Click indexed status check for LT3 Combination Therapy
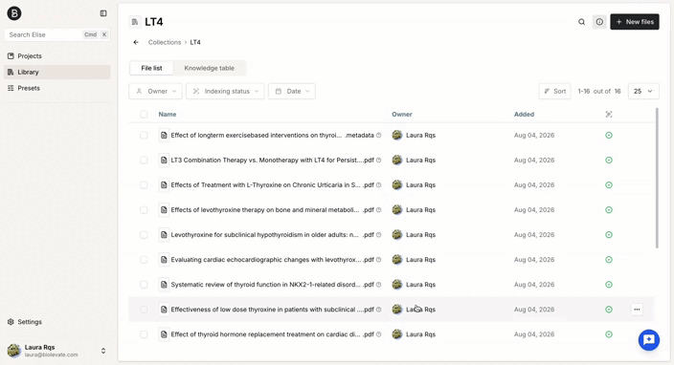 coord(609,160)
